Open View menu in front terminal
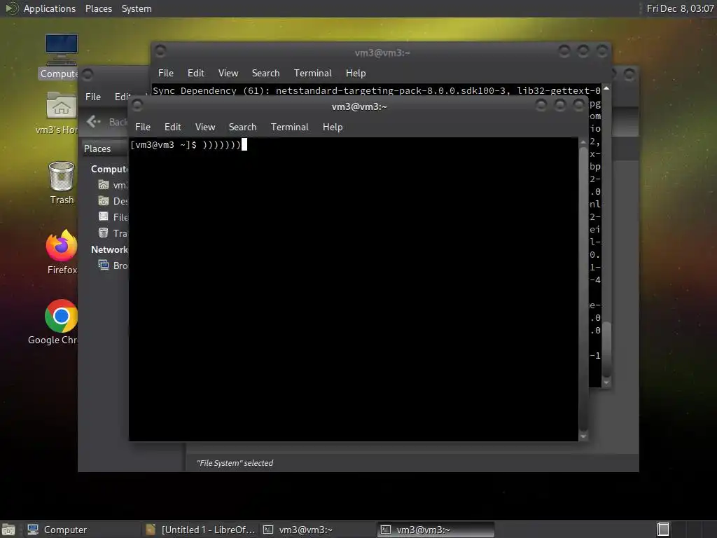The image size is (717, 538). [205, 127]
